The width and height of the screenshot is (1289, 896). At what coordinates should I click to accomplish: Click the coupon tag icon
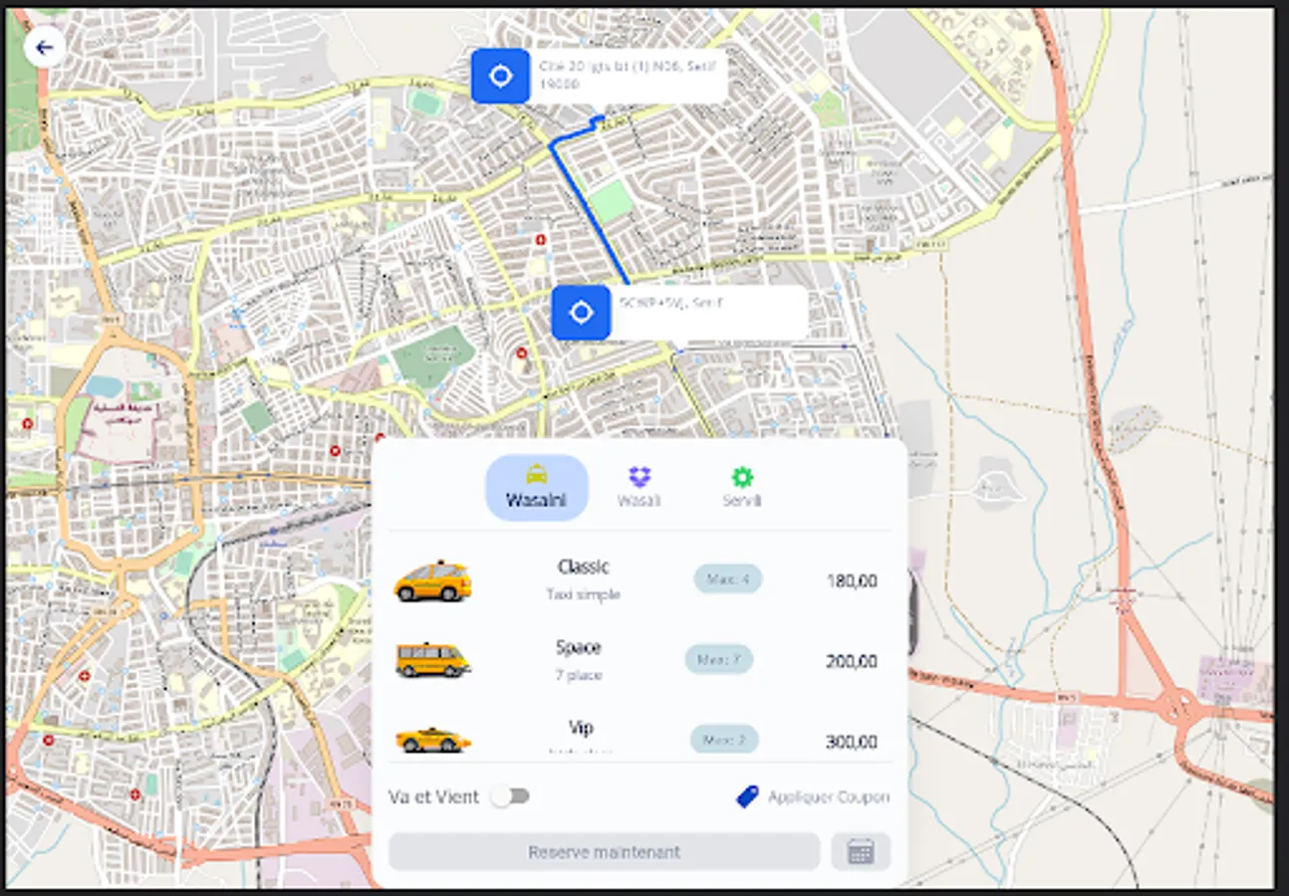tap(747, 796)
